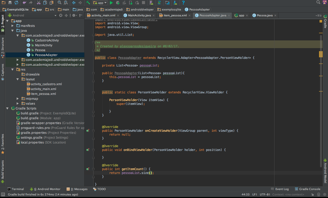The height and width of the screenshot is (198, 328).
Task: Open the app run configuration dropdown
Action: pos(100,3)
